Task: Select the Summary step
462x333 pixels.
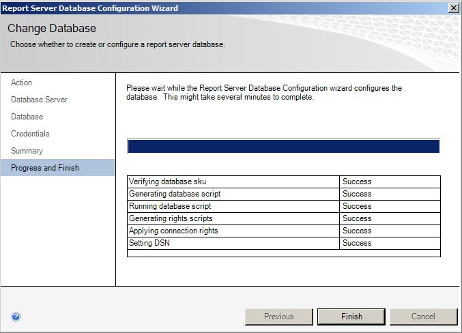Action: 27,151
